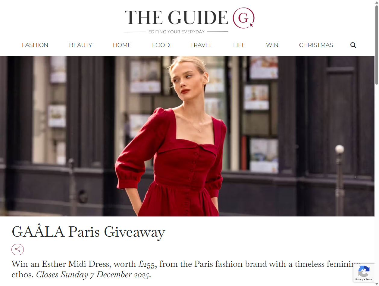This screenshot has width=379, height=286.
Task: Select the Life nav item
Action: coord(239,45)
